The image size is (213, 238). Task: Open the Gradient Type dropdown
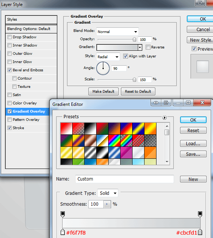[108, 193]
